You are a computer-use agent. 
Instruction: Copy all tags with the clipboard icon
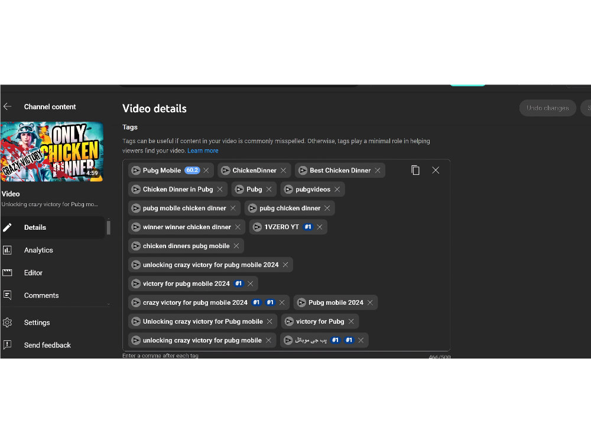coord(415,170)
